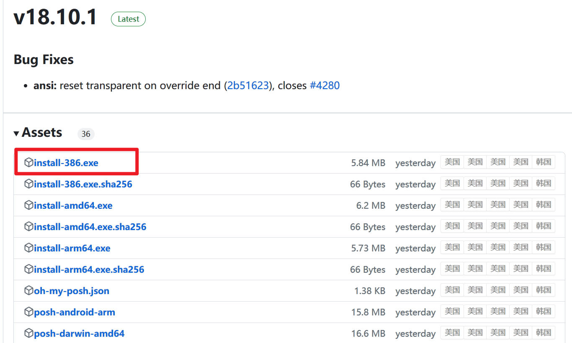
Task: Click the 韩国 mirror button for oh-my-posh.json
Action: coord(544,290)
